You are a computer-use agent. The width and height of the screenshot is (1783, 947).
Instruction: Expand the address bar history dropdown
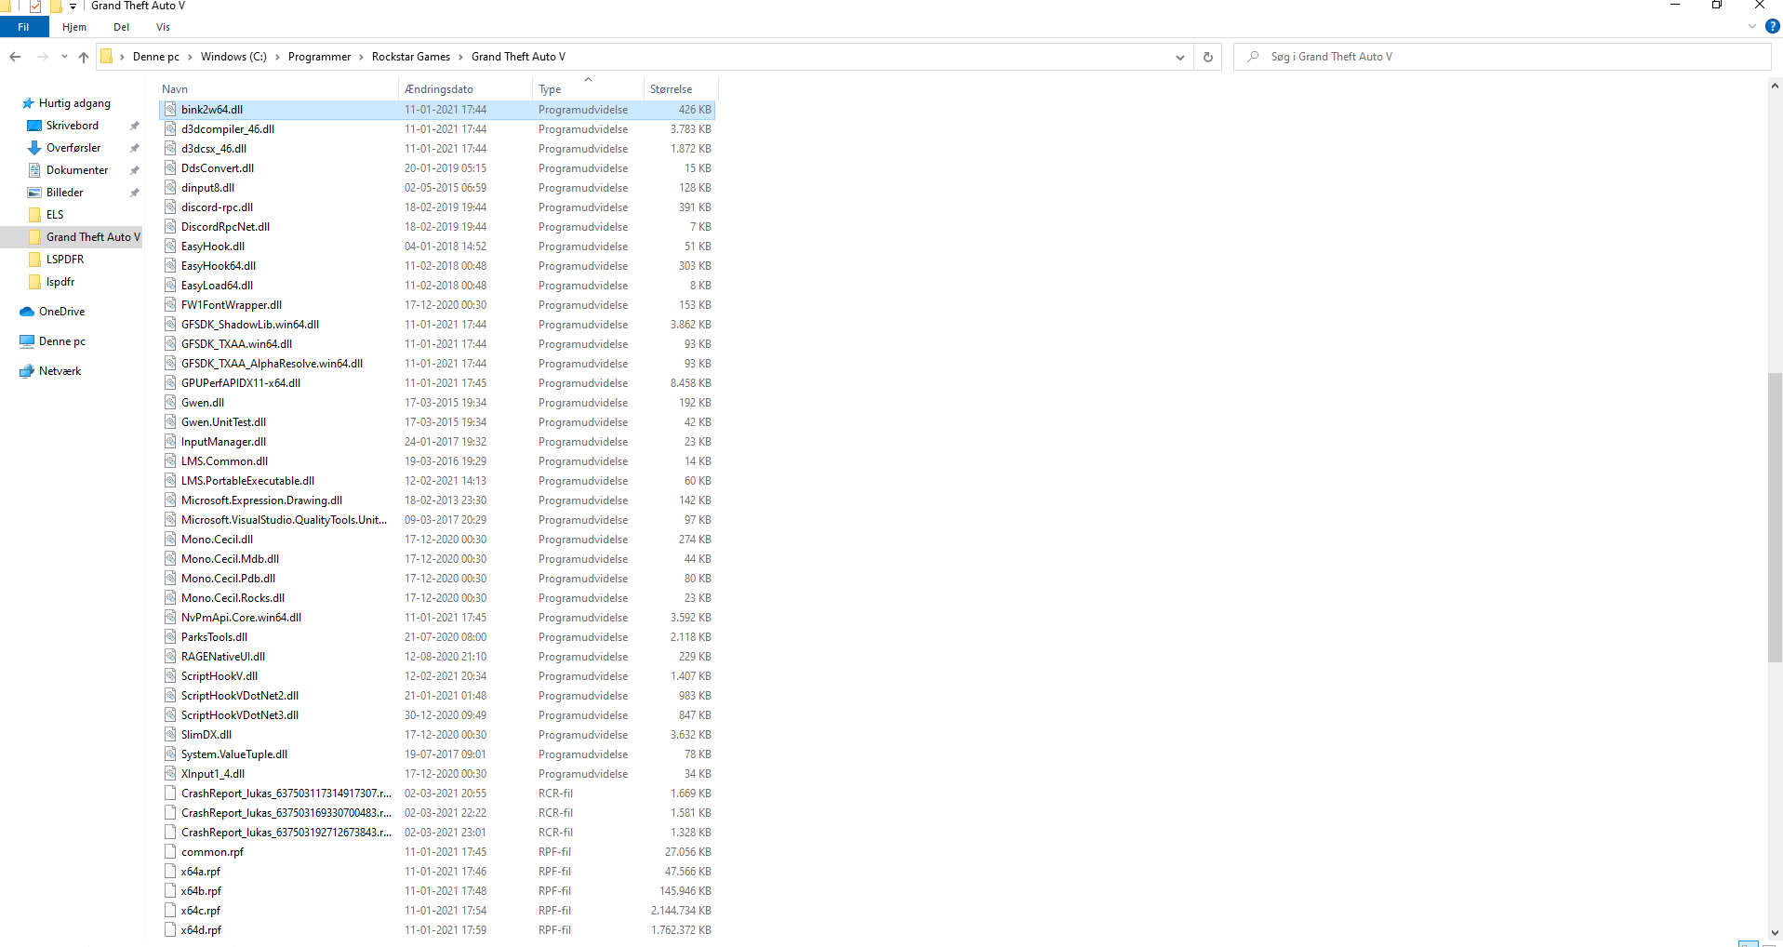pyautogui.click(x=1180, y=57)
